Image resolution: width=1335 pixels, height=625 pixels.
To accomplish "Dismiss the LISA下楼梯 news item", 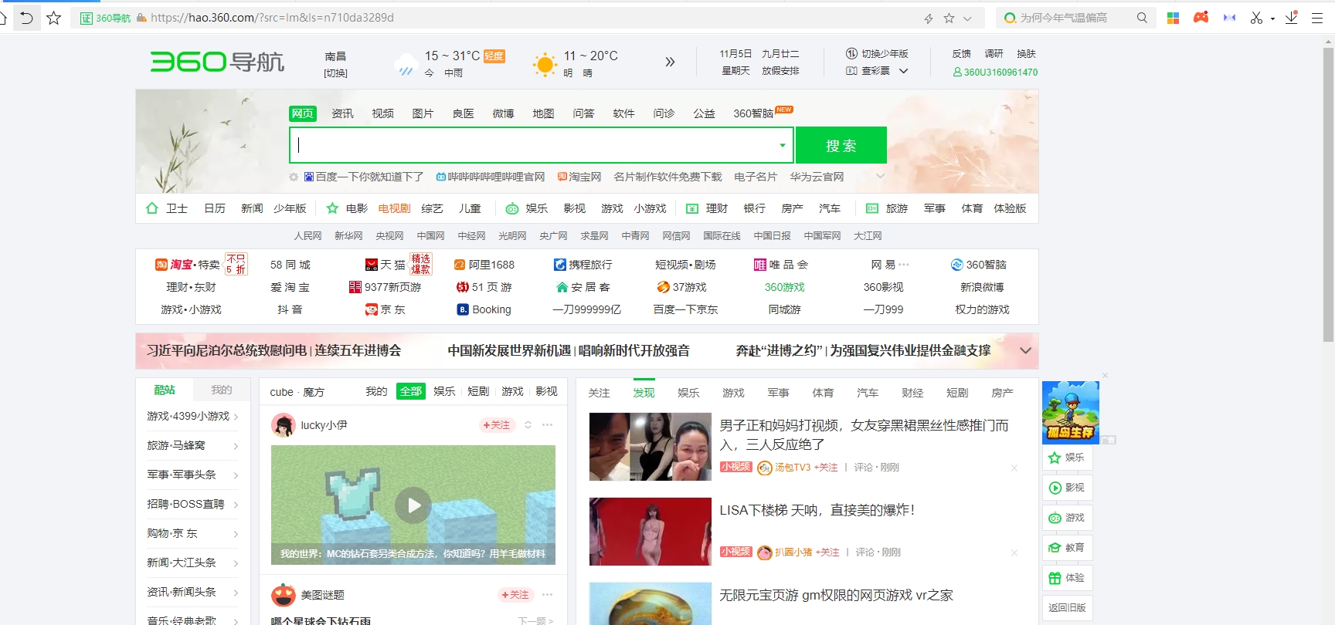I will pyautogui.click(x=1014, y=552).
